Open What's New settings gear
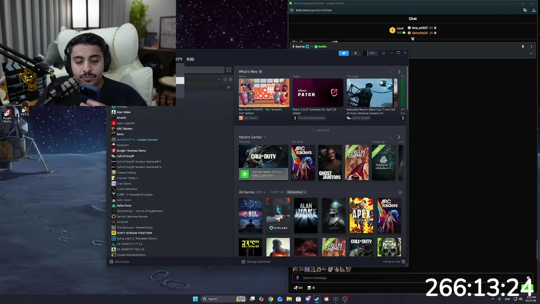This screenshot has height=304, width=540. tap(260, 71)
